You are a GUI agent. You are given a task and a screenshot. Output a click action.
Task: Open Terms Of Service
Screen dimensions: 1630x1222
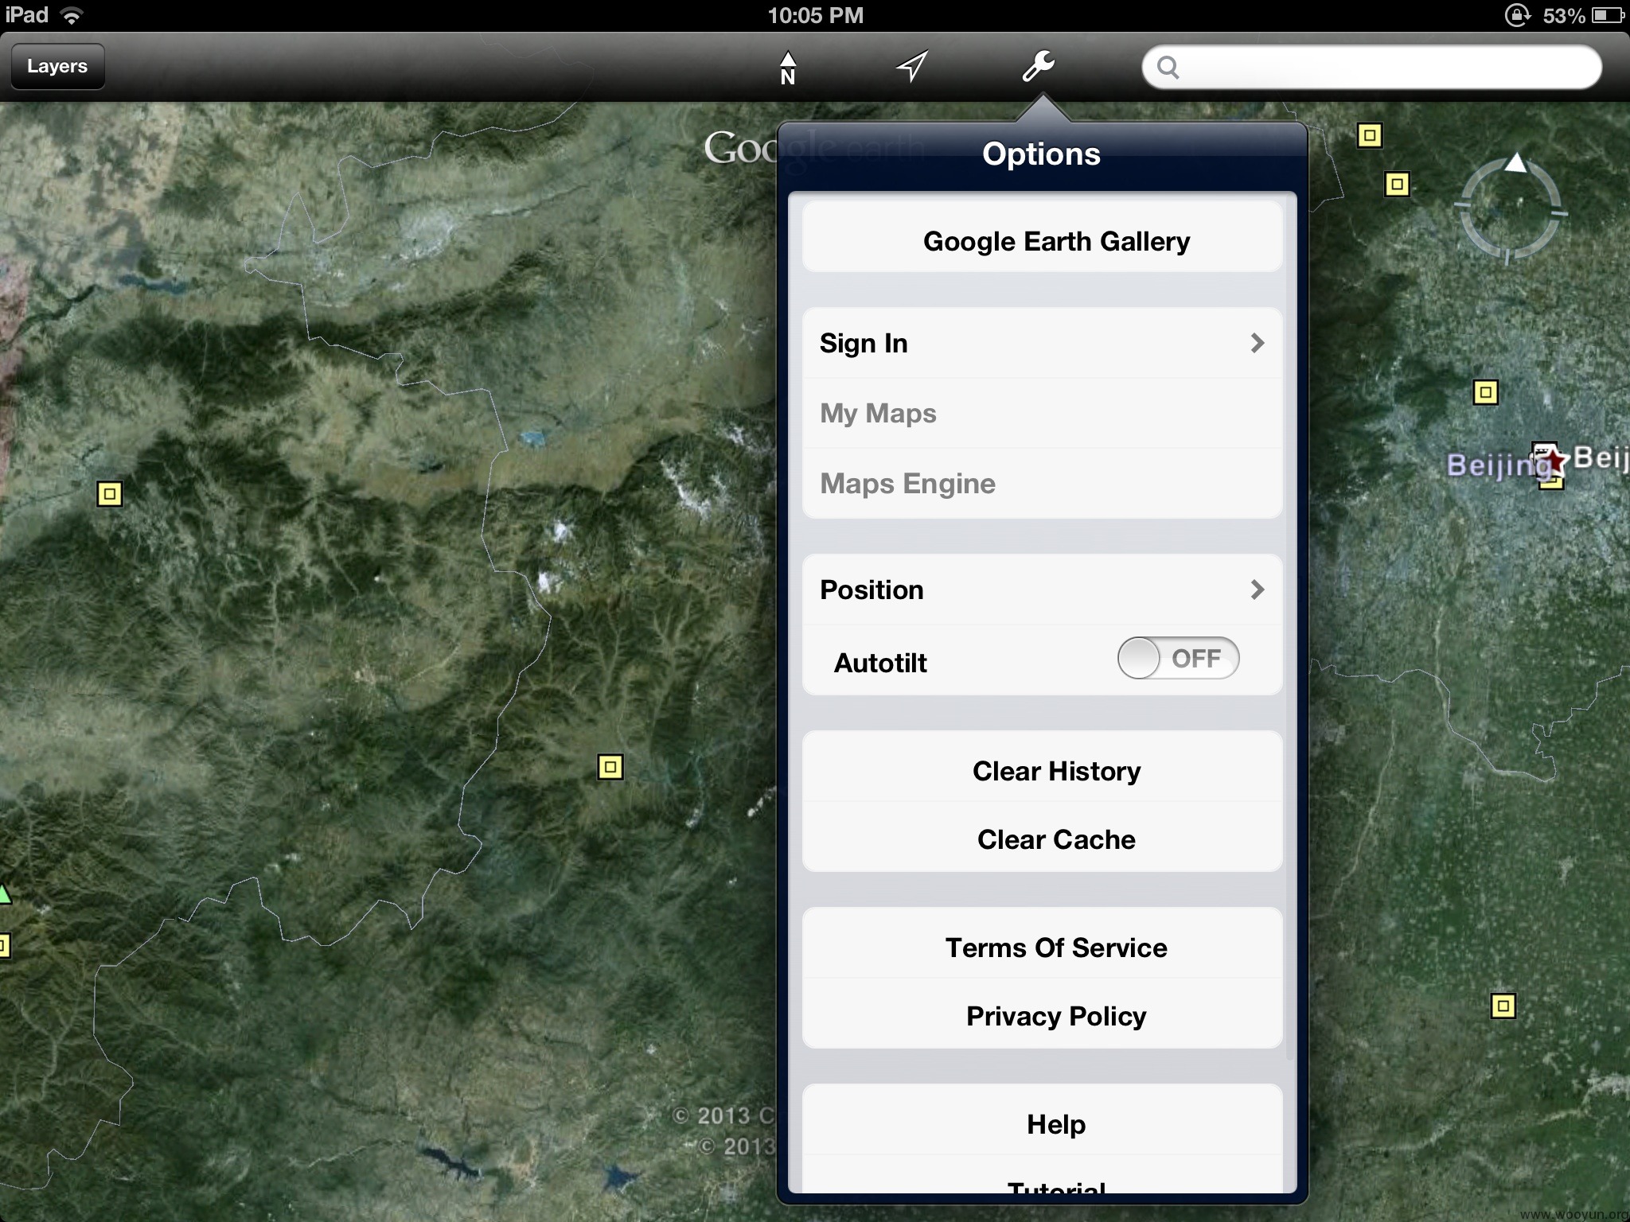click(1042, 943)
